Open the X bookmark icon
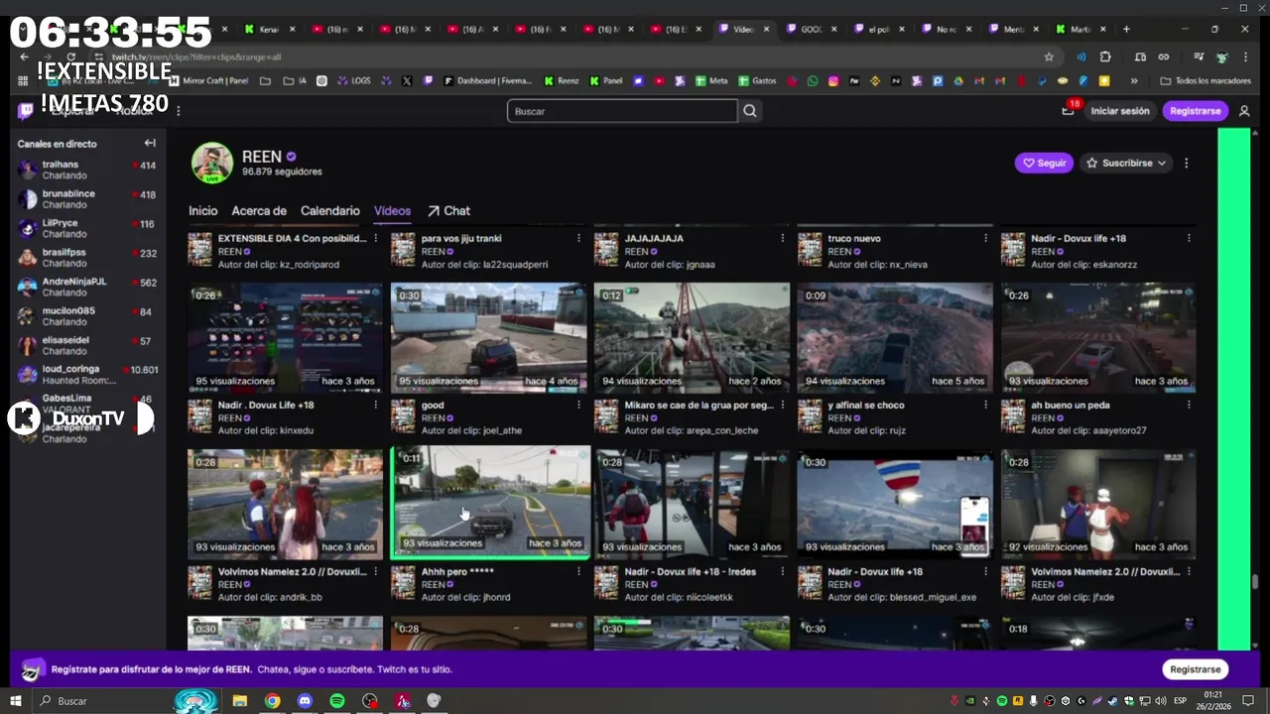The width and height of the screenshot is (1270, 714). [x=407, y=80]
